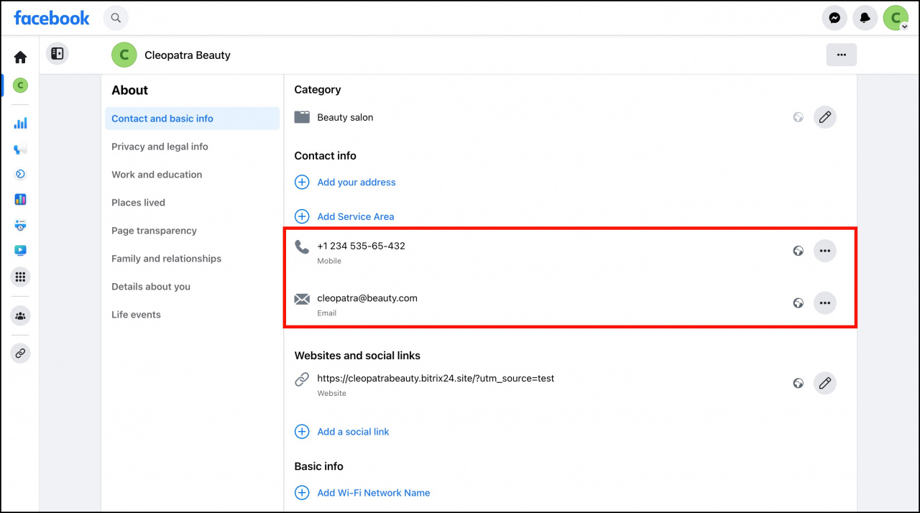The width and height of the screenshot is (920, 513).
Task: Click the Cleopatra Beauty page name
Action: tap(188, 55)
